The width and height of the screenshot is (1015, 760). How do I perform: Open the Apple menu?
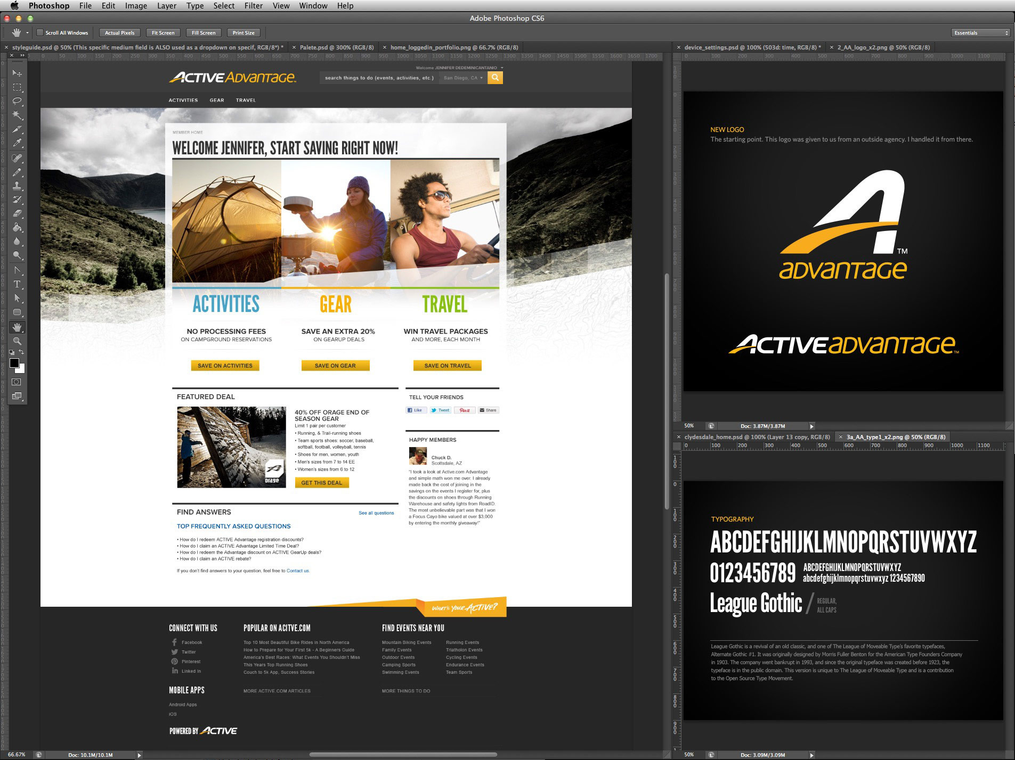click(14, 5)
